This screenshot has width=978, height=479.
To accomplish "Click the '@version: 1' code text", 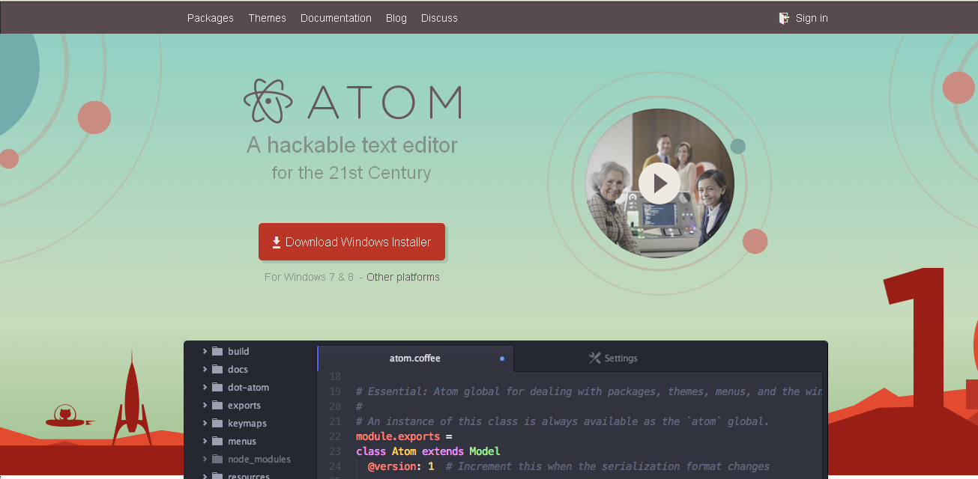I will click(x=401, y=466).
